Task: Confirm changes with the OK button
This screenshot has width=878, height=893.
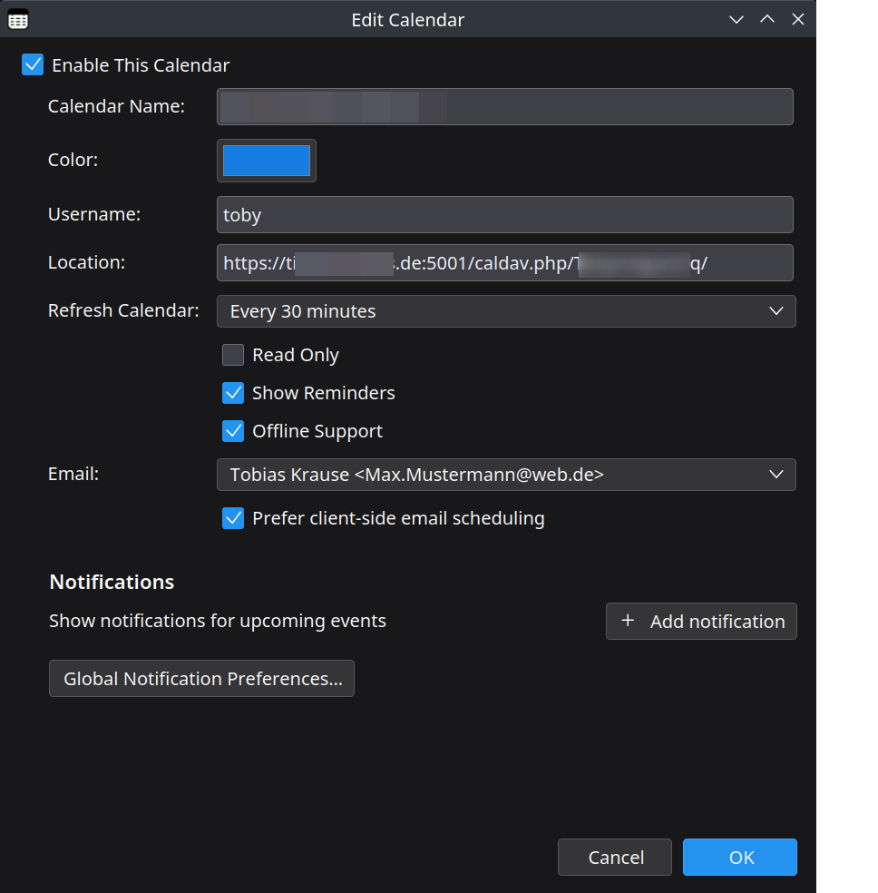Action: click(x=740, y=858)
